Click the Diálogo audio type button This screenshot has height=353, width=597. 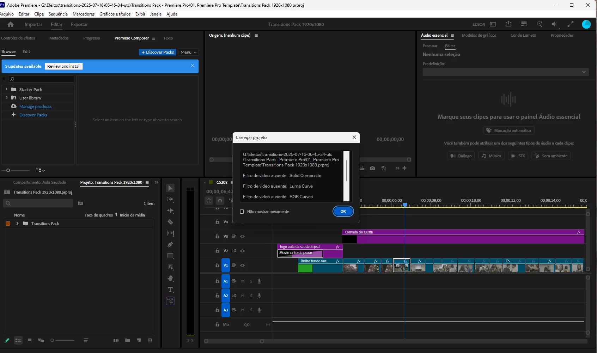(x=461, y=156)
